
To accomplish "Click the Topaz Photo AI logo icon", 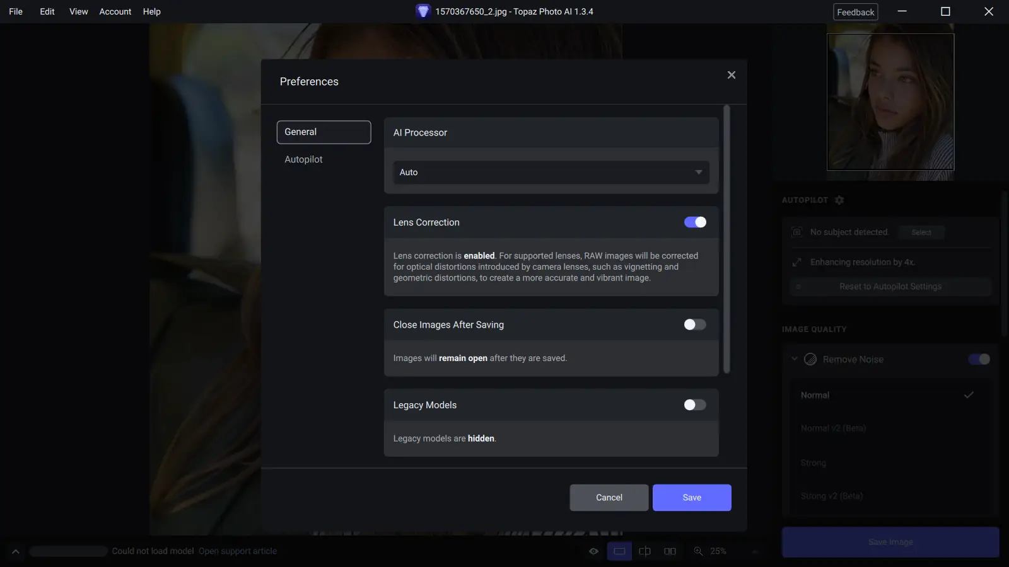I will (x=423, y=11).
